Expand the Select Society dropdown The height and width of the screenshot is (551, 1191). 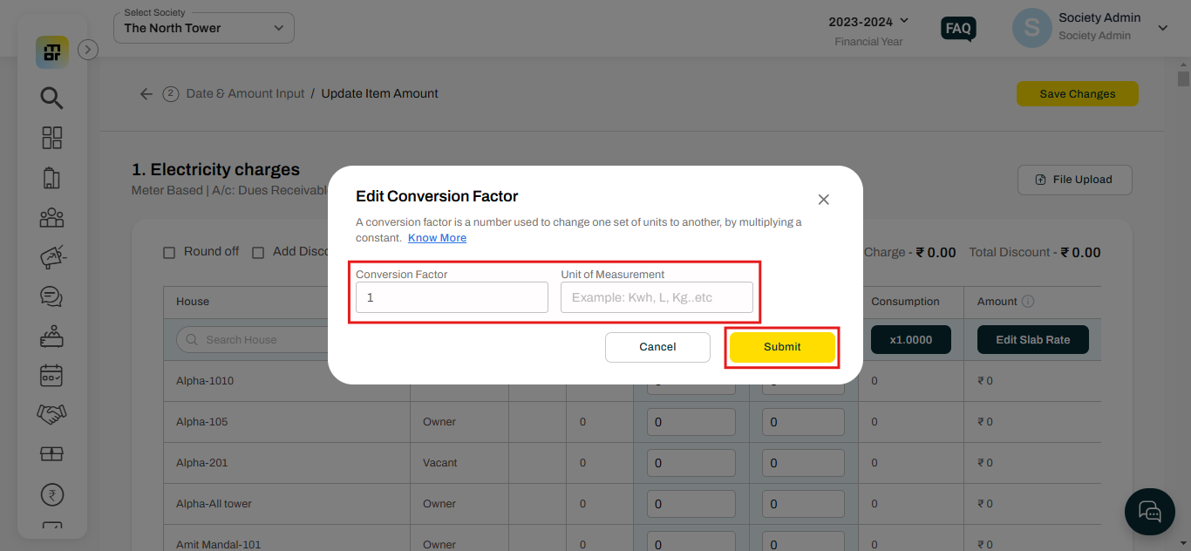[204, 28]
